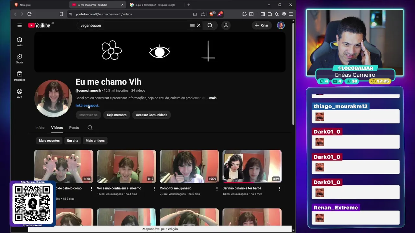This screenshot has width=415, height=233.
Task: Open the Brave Wallet icon
Action: click(x=270, y=14)
